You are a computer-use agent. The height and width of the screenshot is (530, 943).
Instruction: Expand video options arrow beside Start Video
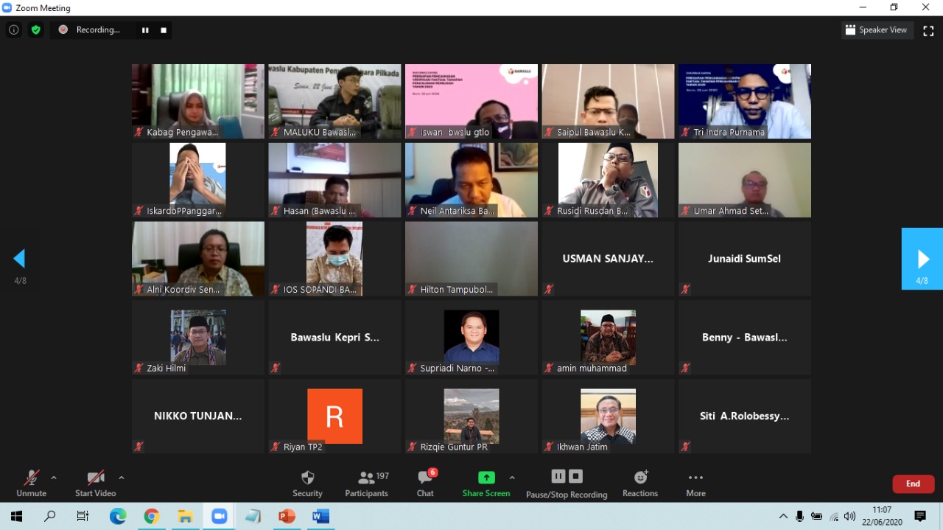(122, 478)
